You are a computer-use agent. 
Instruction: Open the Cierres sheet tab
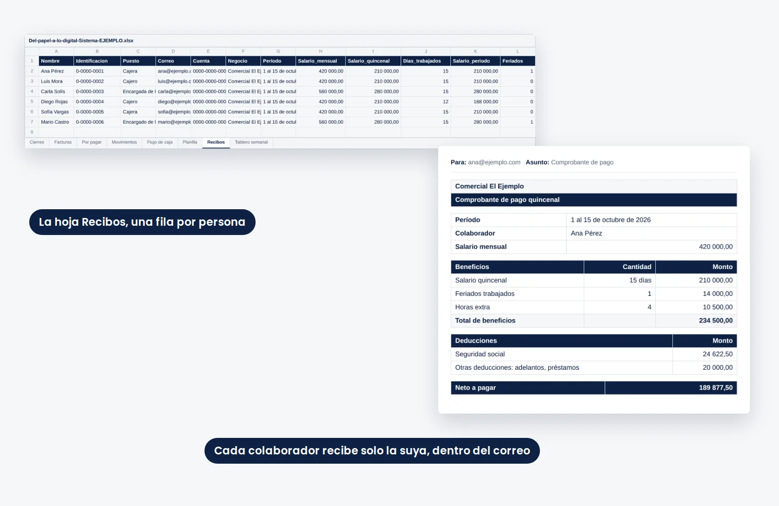click(x=37, y=143)
